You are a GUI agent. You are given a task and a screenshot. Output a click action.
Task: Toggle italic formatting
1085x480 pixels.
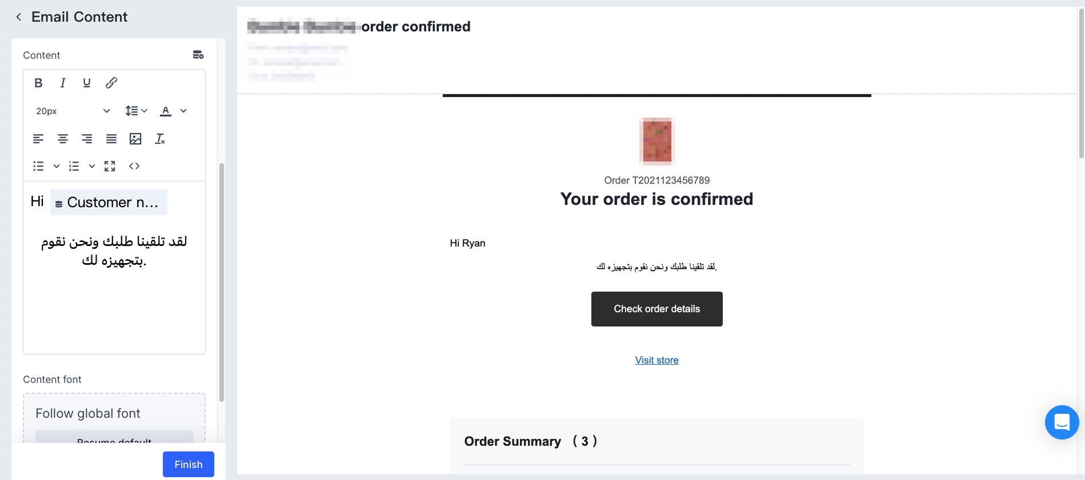(x=63, y=83)
